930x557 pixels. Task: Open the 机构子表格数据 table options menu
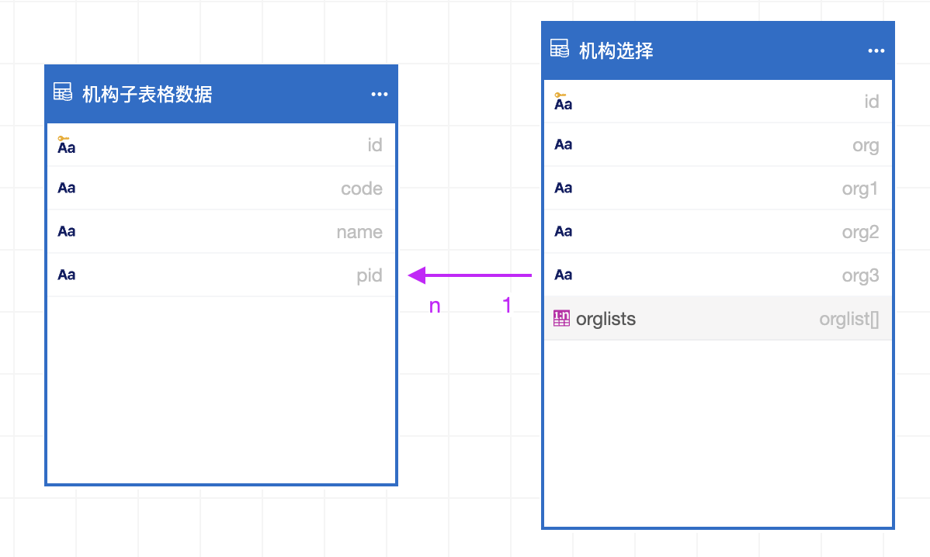tap(379, 95)
